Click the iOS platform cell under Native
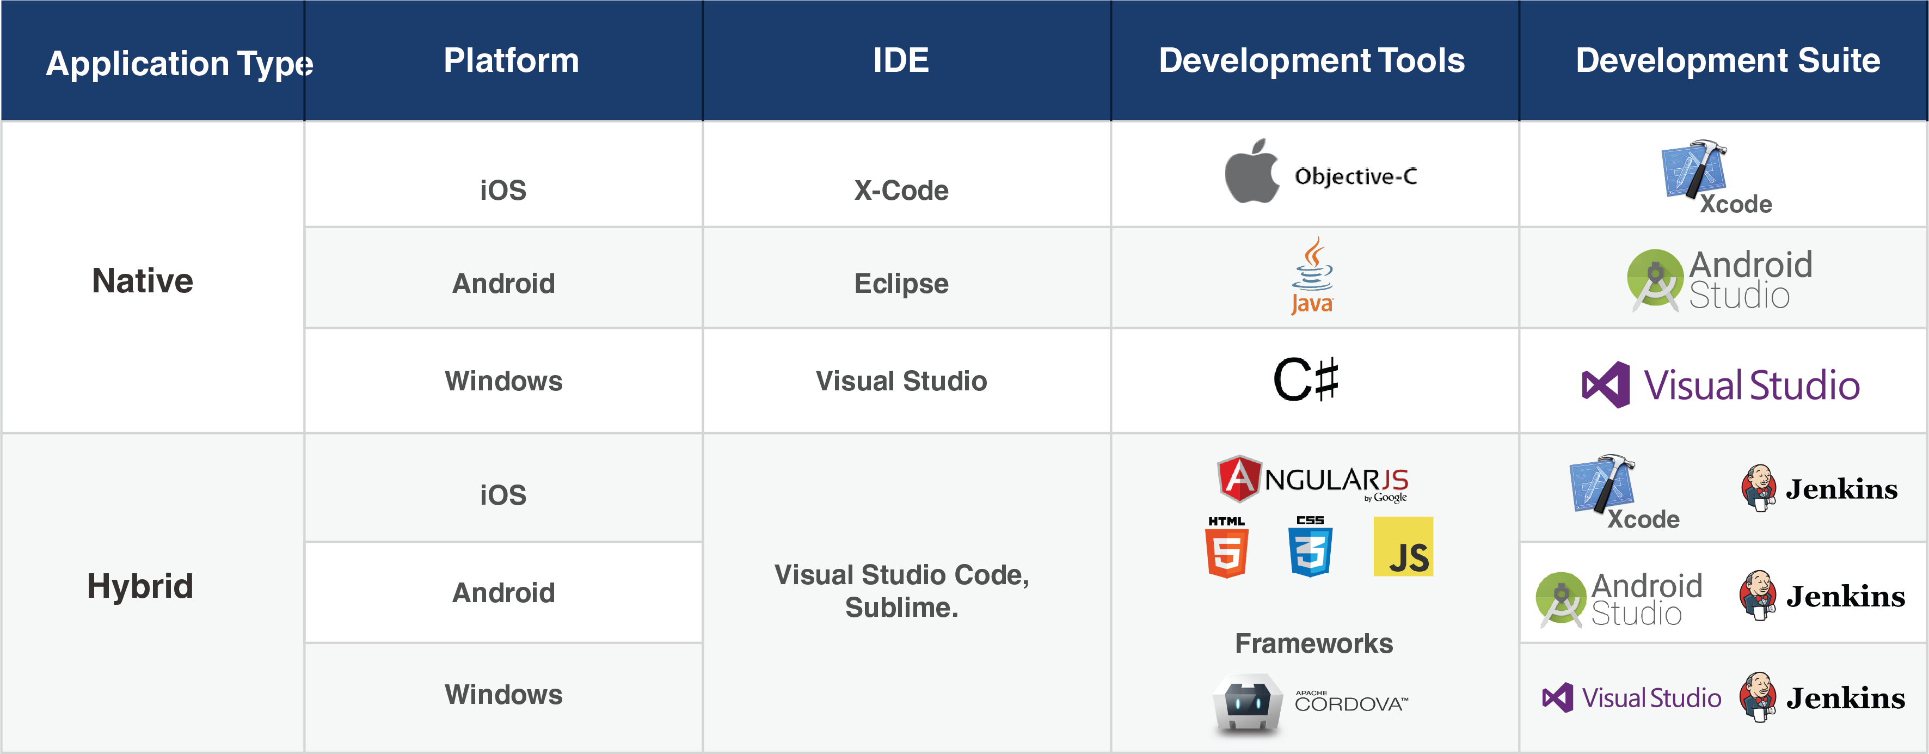 click(x=503, y=174)
